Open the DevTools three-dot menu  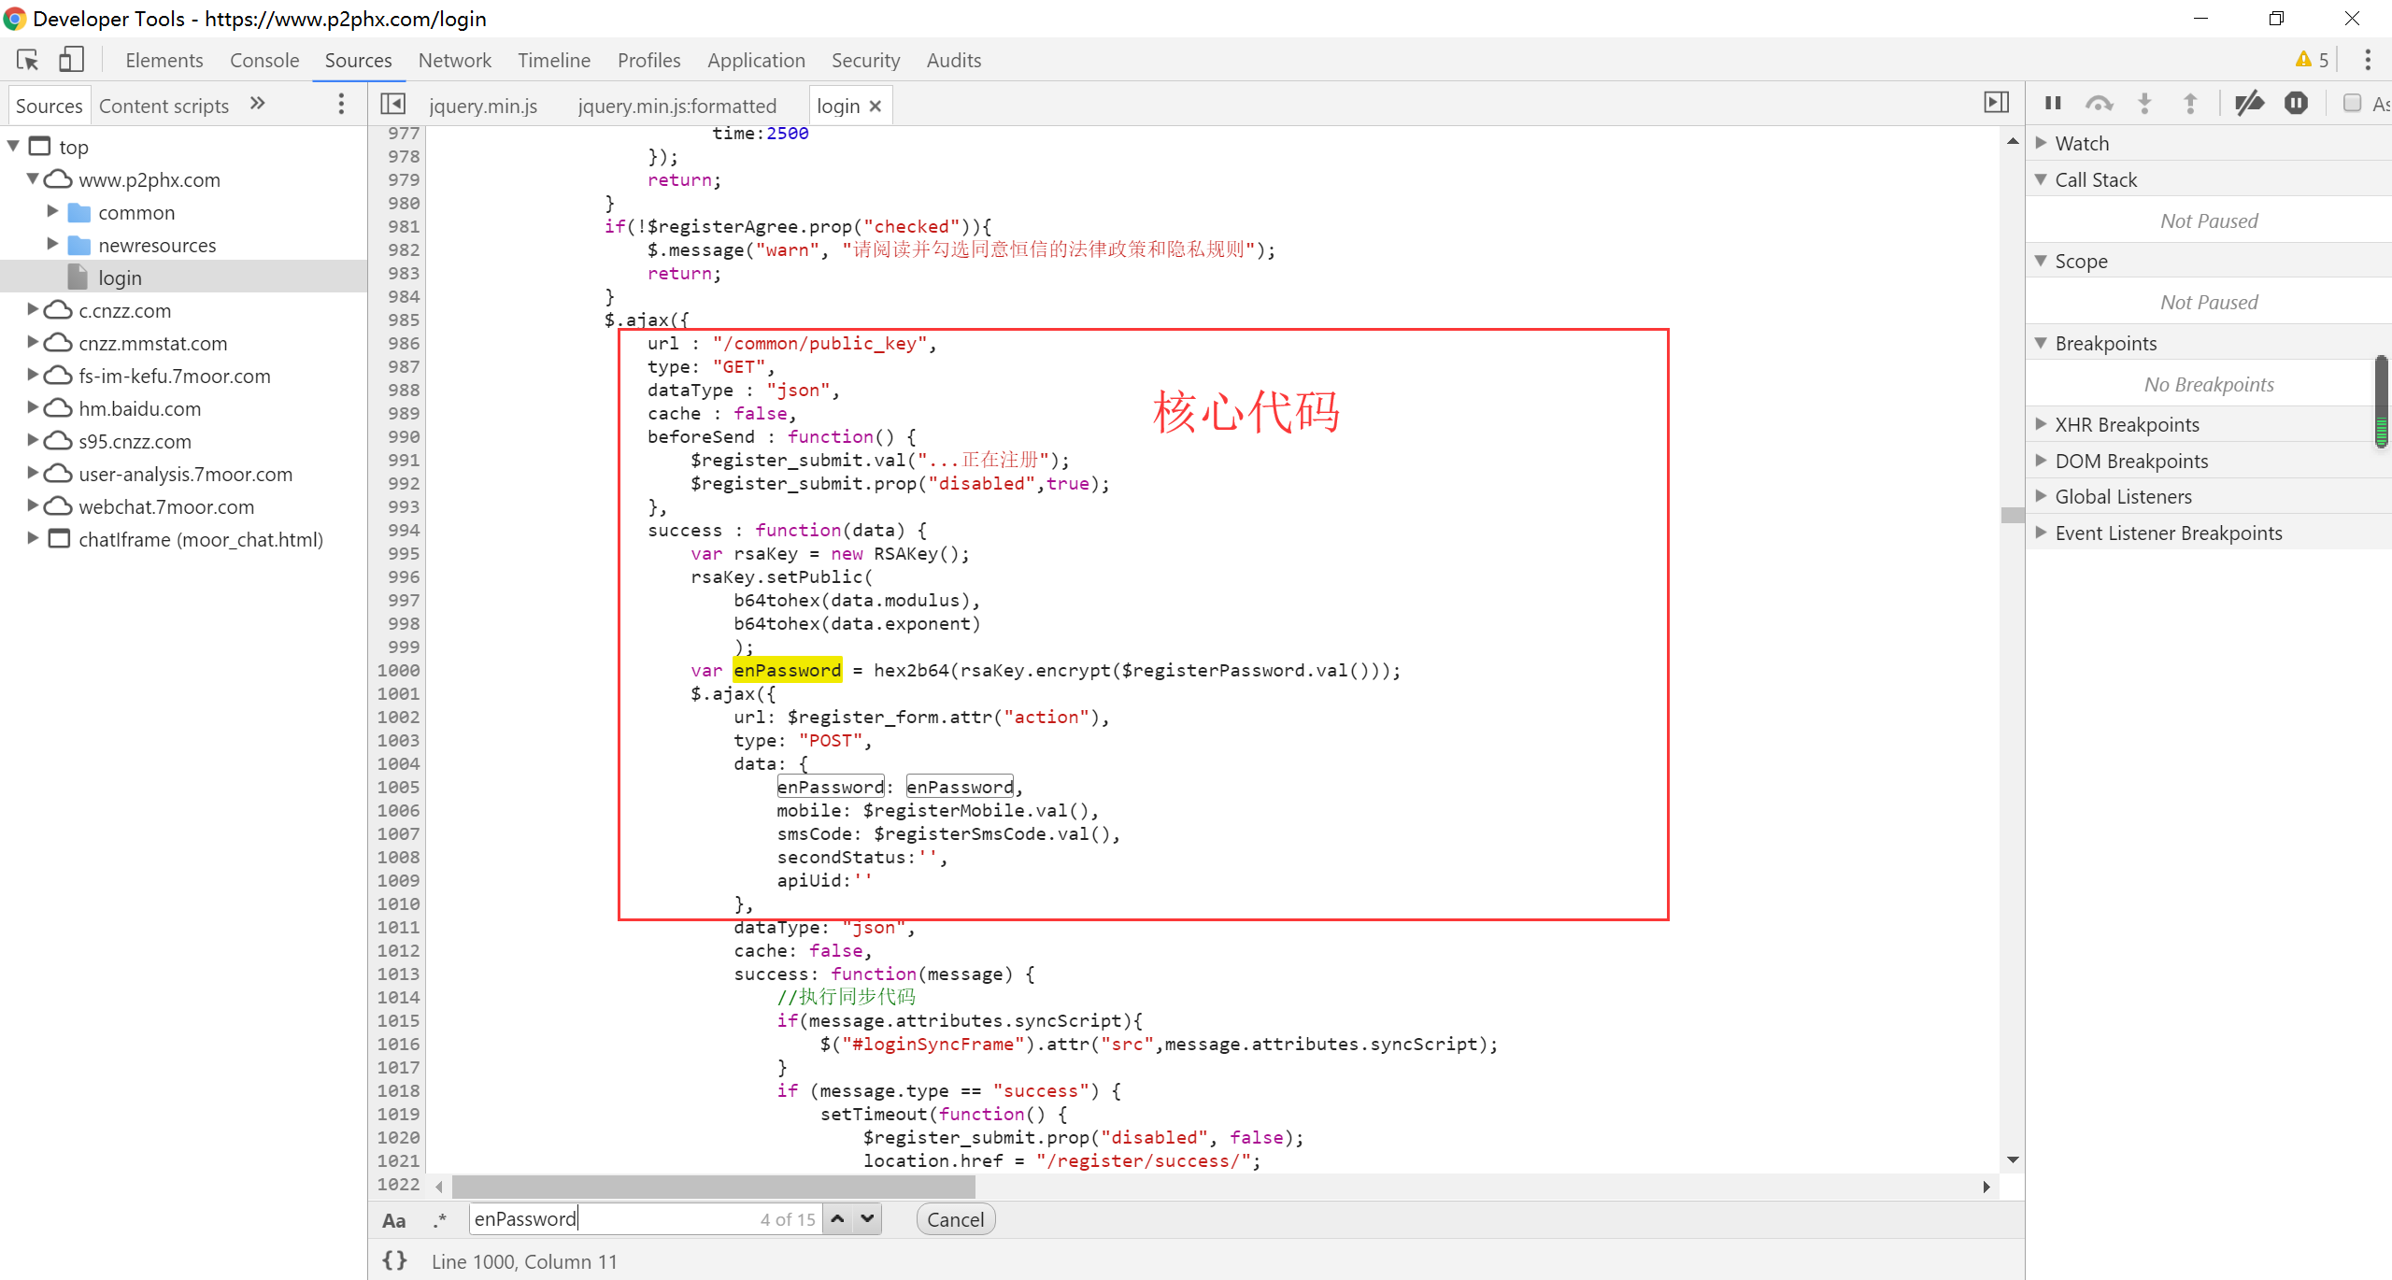click(2367, 60)
